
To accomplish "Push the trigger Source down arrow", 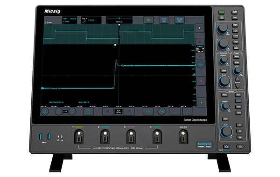I will tap(238, 86).
